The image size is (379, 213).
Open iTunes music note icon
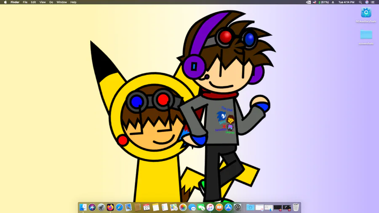tap(210, 207)
